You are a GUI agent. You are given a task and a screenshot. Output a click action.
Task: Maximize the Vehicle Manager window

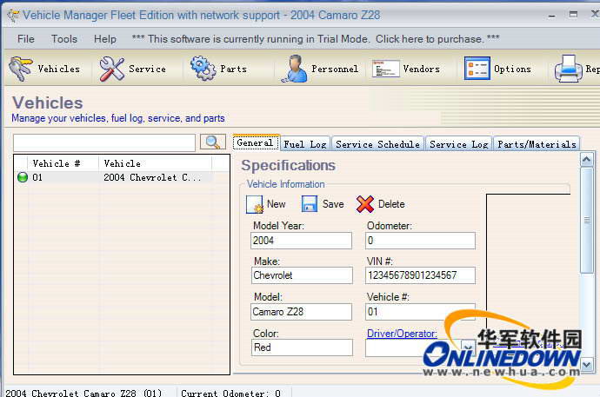573,15
